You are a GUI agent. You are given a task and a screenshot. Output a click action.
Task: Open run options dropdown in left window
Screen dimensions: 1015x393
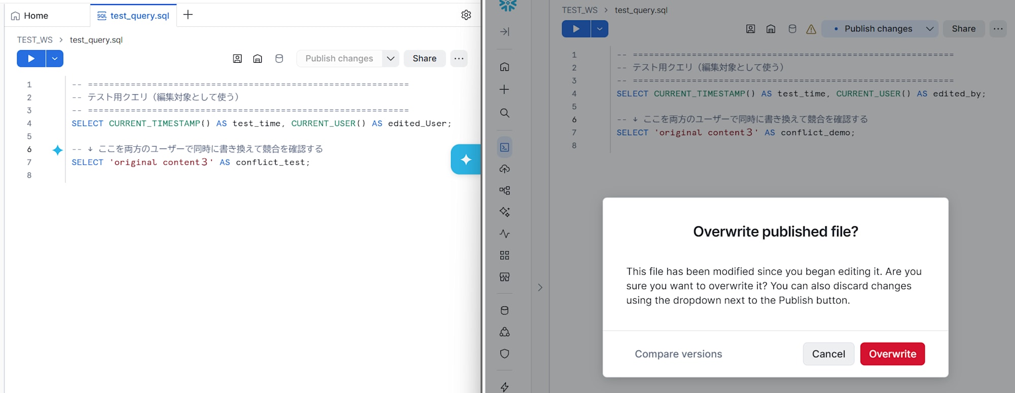(x=55, y=59)
